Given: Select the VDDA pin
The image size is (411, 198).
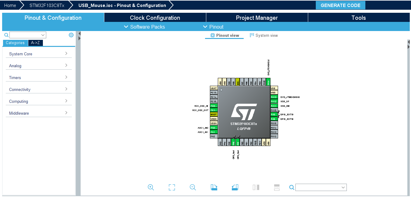Looking at the screenshot, I should [x=214, y=123].
